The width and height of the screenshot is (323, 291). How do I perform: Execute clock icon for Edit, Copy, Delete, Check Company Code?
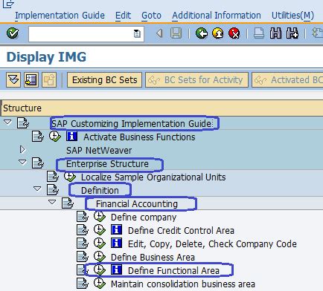[x=100, y=243]
